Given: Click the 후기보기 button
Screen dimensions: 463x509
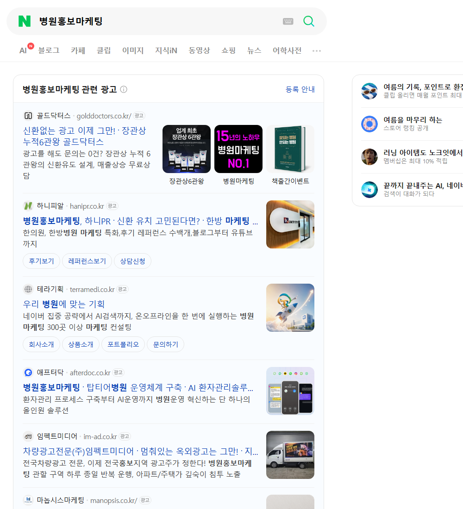Looking at the screenshot, I should [x=41, y=261].
